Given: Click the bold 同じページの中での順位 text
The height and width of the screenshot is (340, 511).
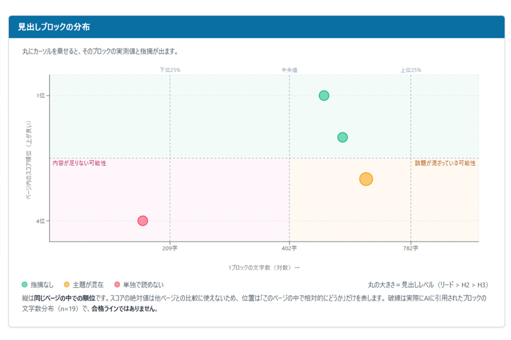Looking at the screenshot, I should pos(64,298).
